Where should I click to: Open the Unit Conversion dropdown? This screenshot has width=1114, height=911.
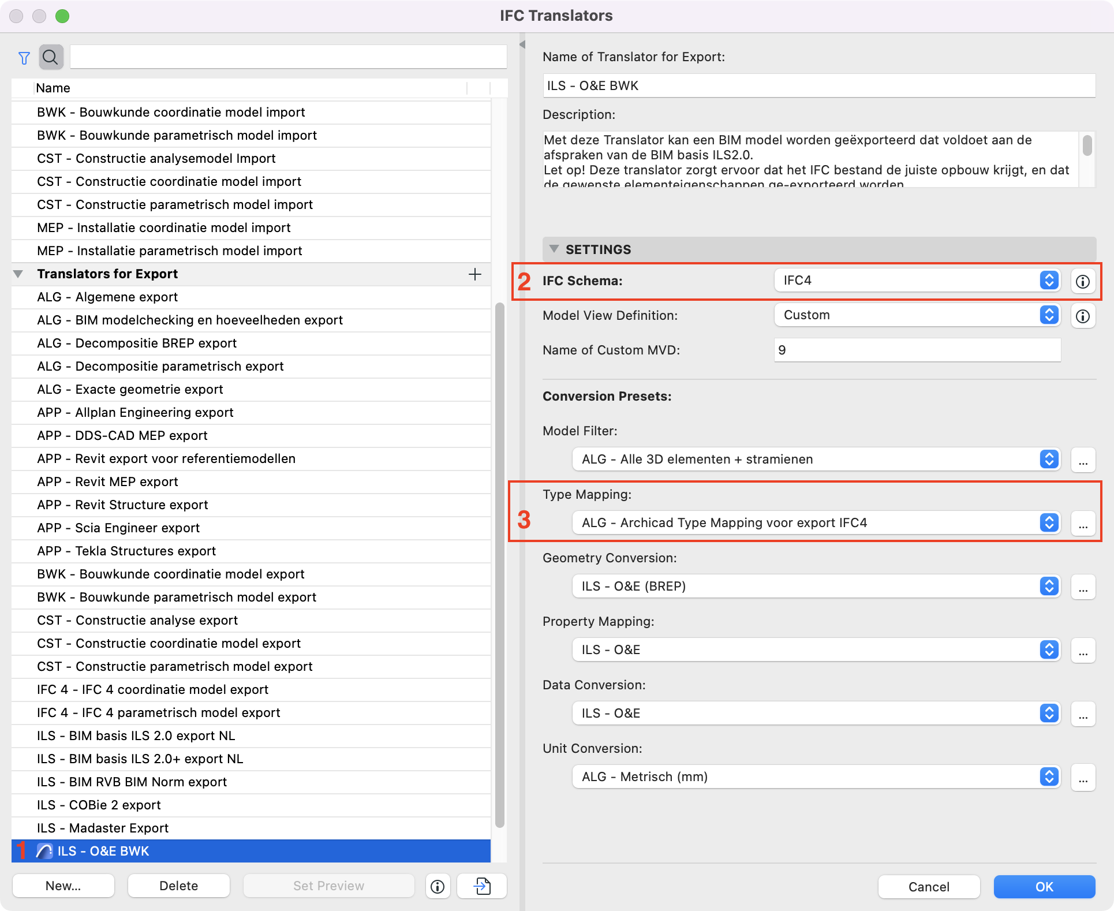pyautogui.click(x=816, y=777)
